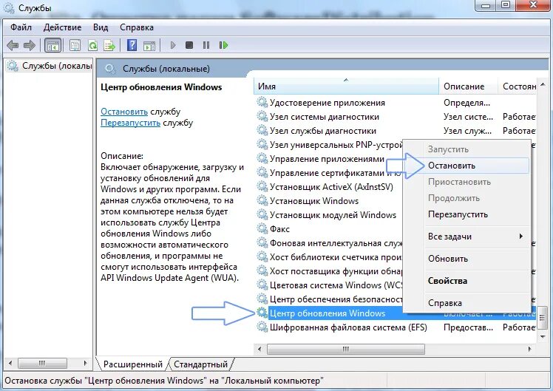Click the Export list toolbar icon
The image size is (553, 391).
pos(109,45)
